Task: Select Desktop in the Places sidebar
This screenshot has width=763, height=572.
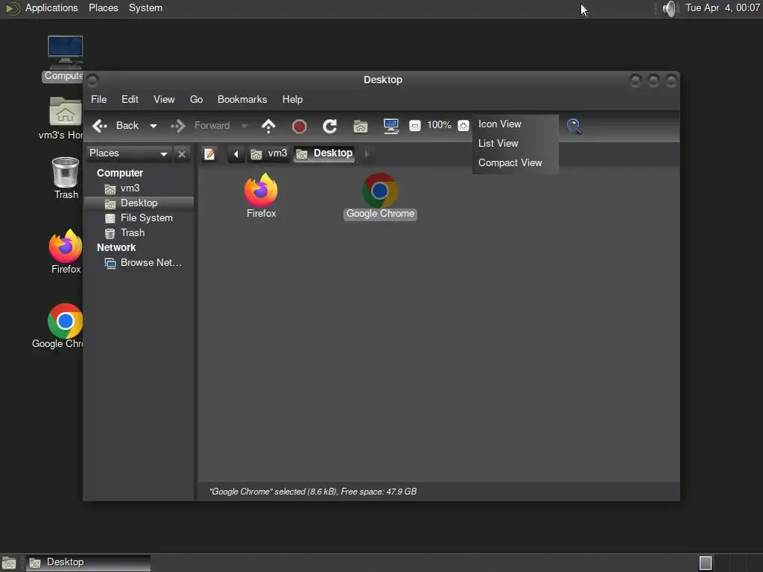Action: tap(139, 203)
